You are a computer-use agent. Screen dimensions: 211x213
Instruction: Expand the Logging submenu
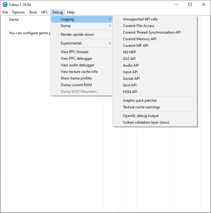(82, 19)
